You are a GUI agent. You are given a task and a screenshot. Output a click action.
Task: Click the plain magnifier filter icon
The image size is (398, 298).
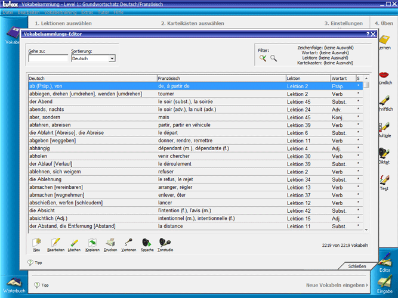(273, 58)
